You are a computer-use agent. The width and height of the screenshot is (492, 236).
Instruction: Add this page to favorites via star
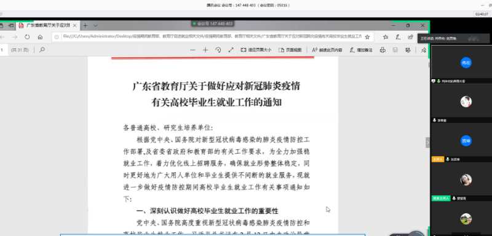click(367, 37)
